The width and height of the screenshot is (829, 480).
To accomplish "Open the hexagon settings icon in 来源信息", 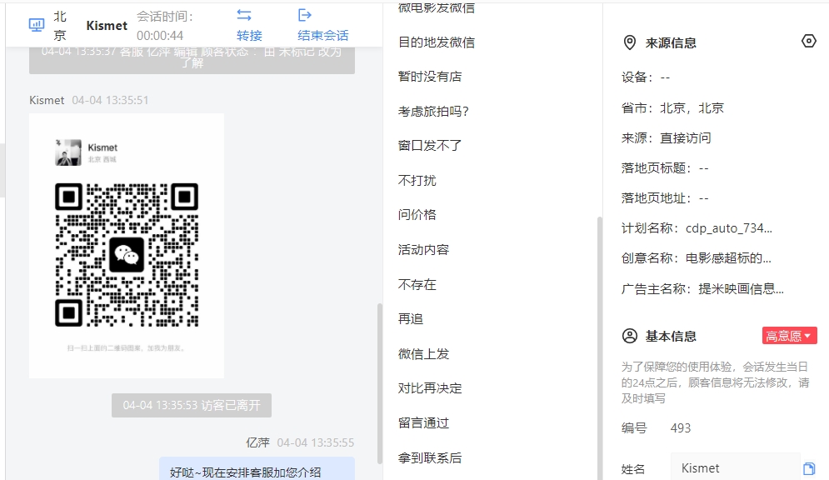I will pyautogui.click(x=808, y=41).
